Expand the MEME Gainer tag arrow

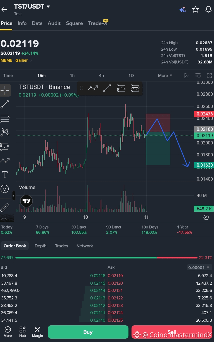click(x=31, y=60)
